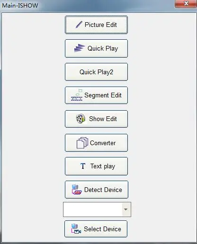Close the Main-ISHOW window
The image size is (197, 244).
(x=186, y=3)
